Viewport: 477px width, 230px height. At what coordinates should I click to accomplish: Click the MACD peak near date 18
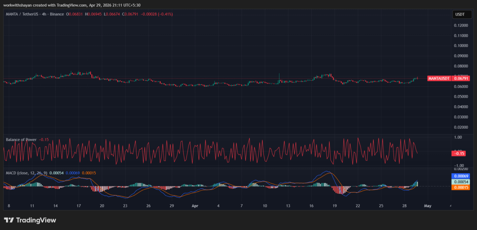coord(328,172)
